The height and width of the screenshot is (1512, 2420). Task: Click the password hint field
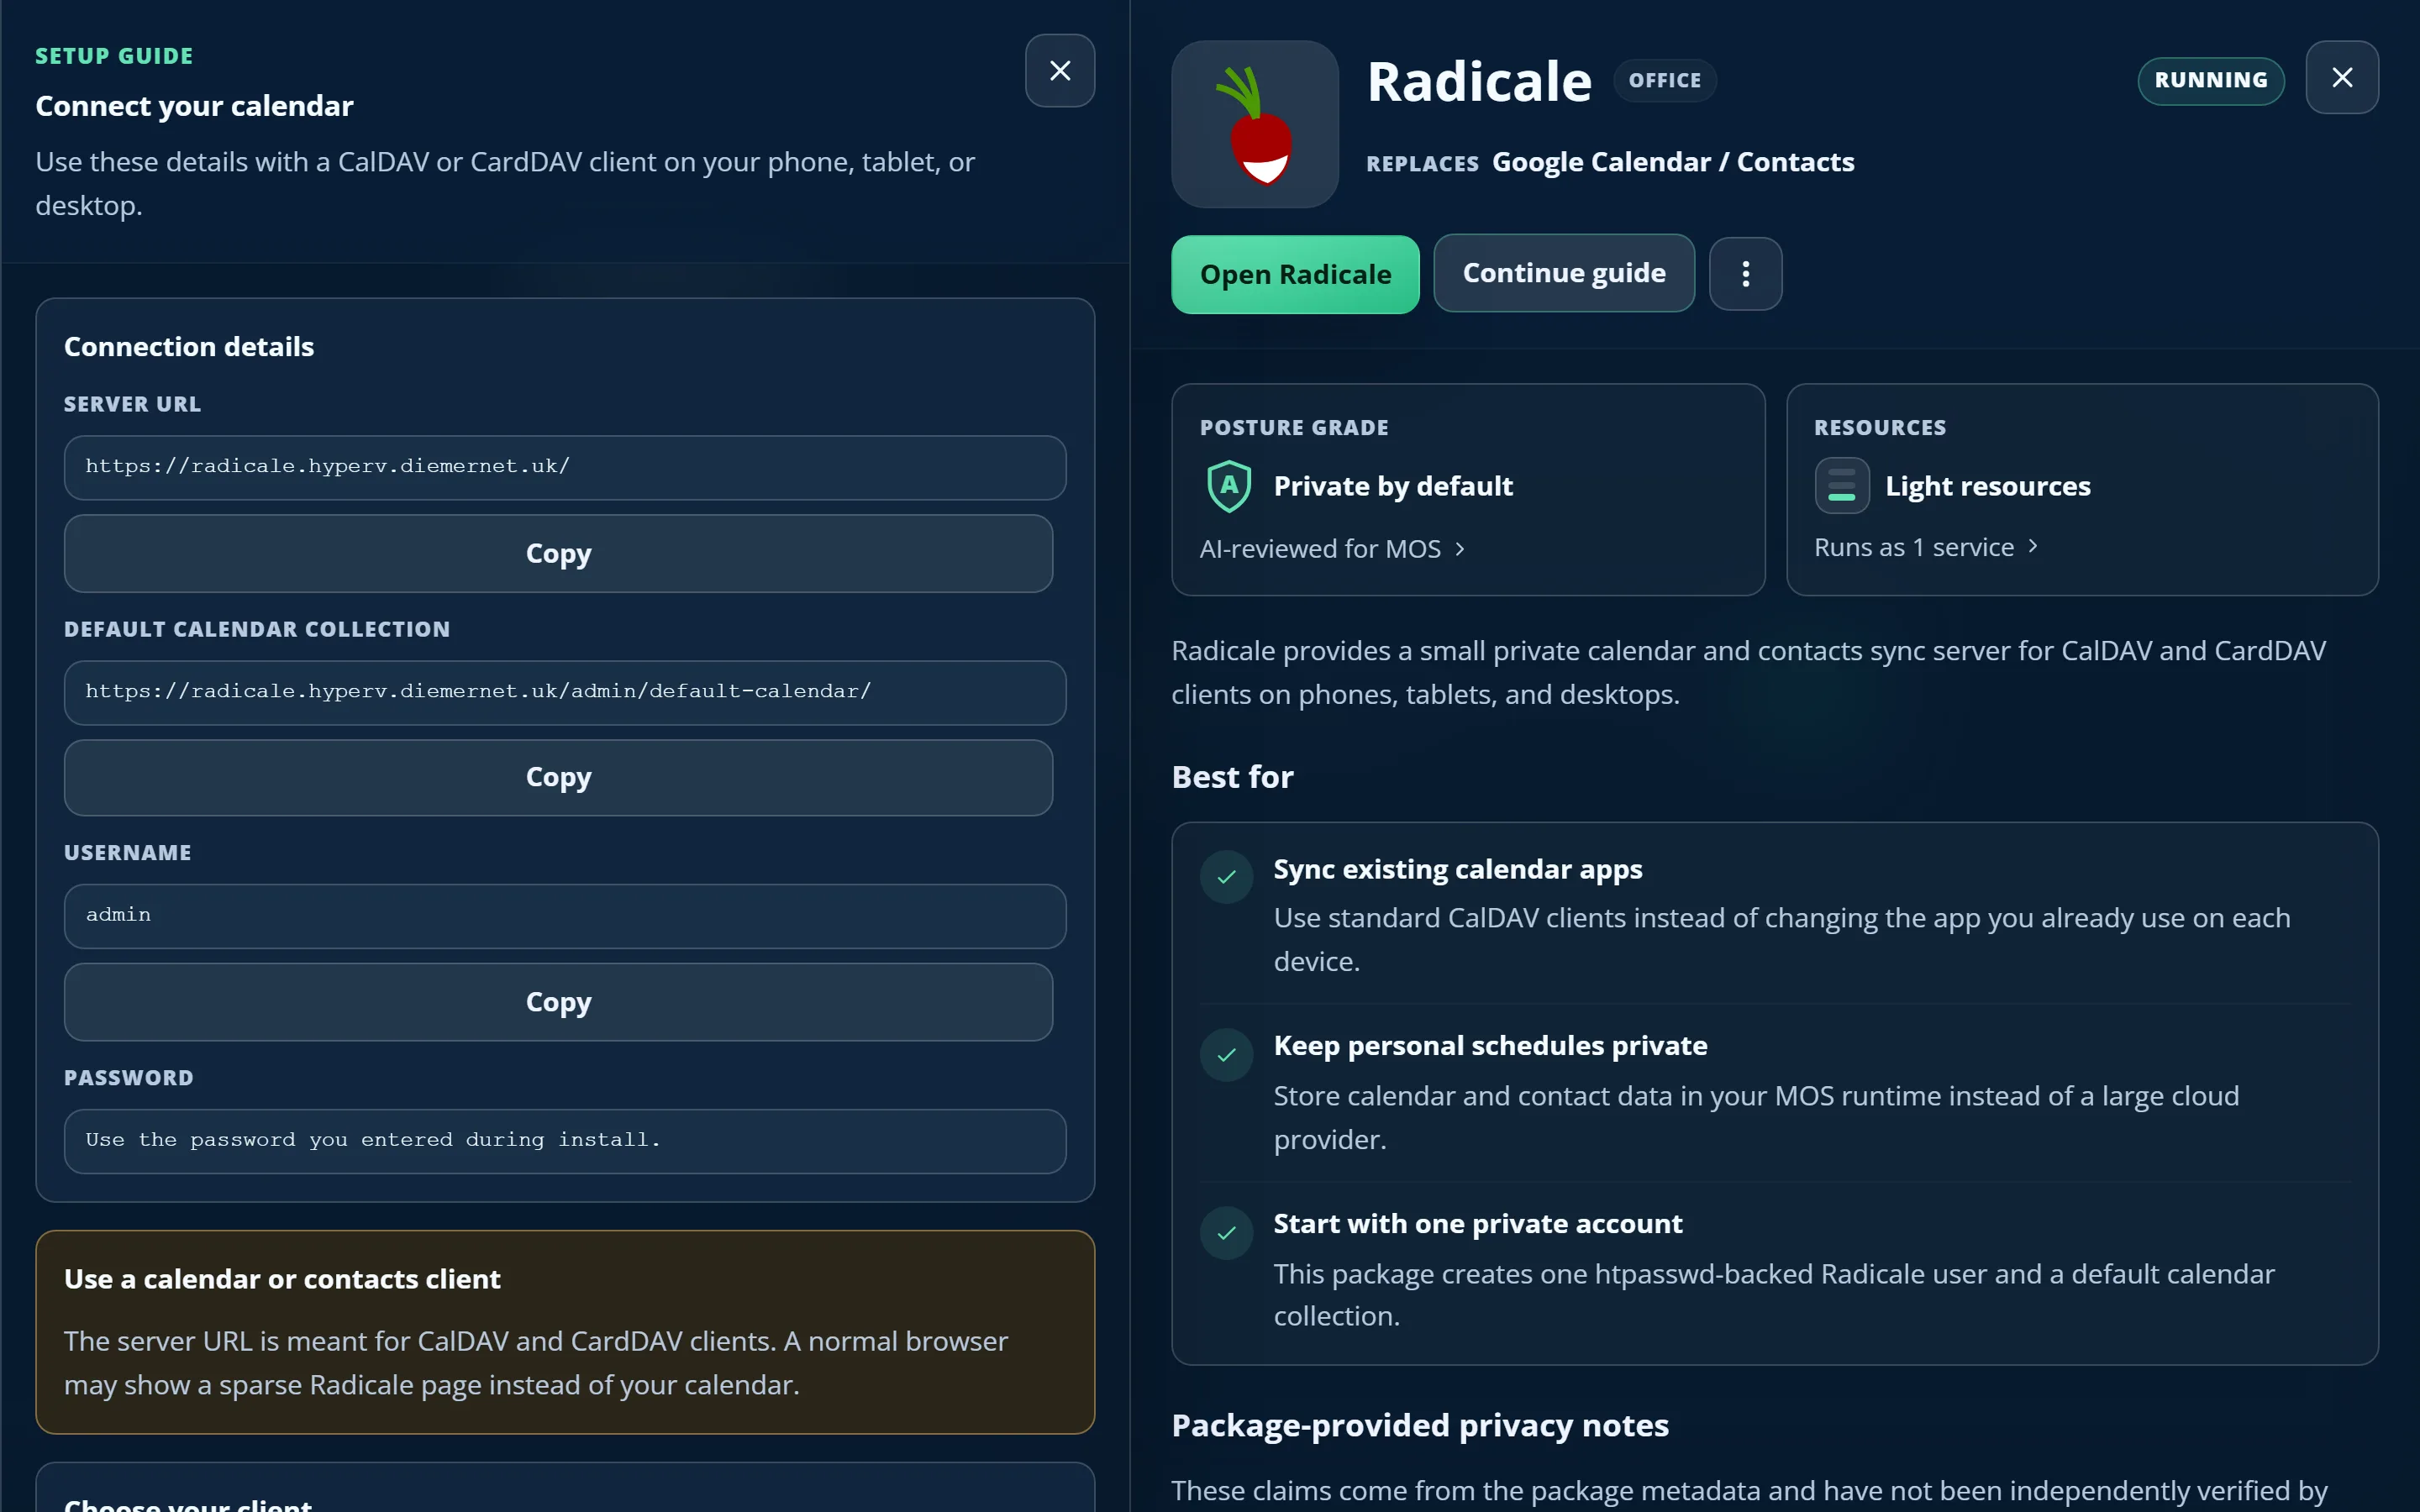point(565,1141)
